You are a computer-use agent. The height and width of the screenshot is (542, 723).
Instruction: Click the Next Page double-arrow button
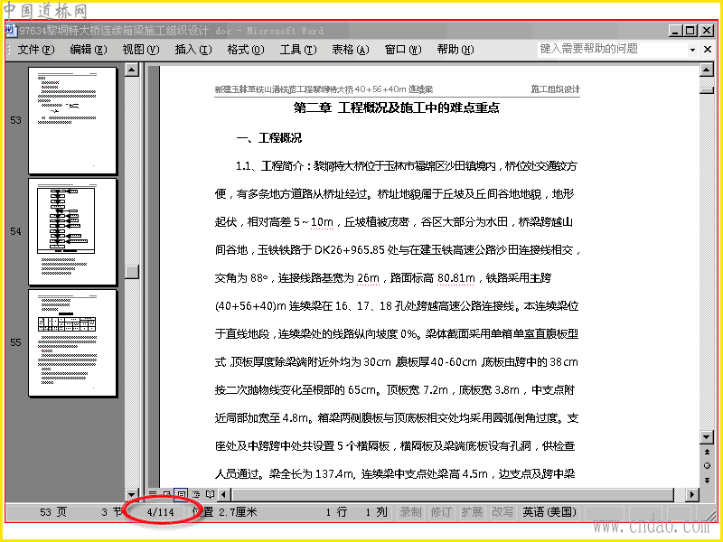pos(707,481)
